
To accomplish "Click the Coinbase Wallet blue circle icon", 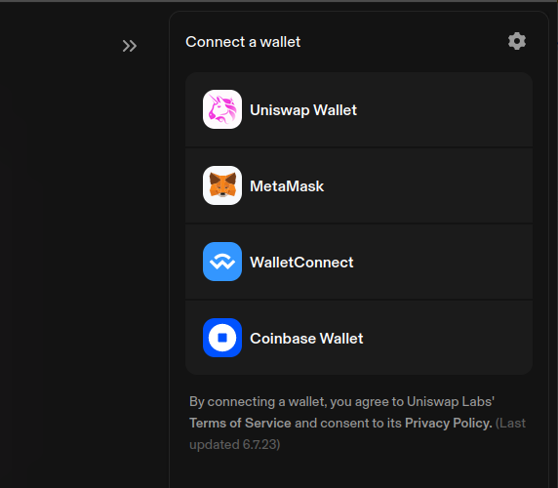I will 222,338.
